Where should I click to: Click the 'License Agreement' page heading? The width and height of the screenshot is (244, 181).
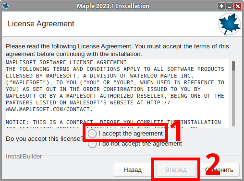(41, 24)
